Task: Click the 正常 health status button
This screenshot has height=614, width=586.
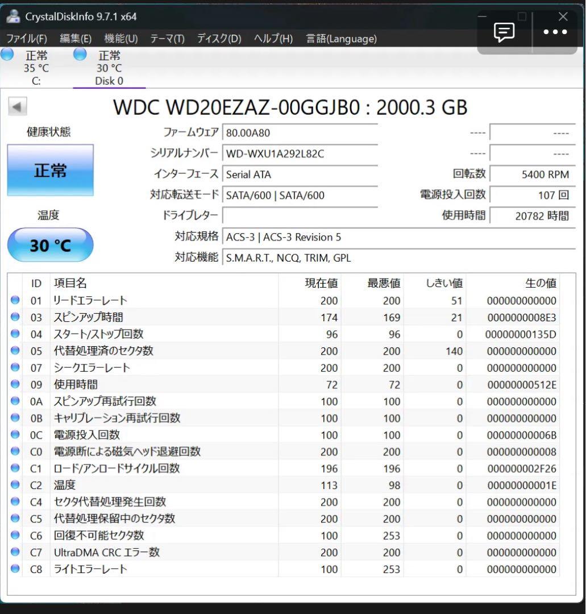Action: click(x=50, y=169)
